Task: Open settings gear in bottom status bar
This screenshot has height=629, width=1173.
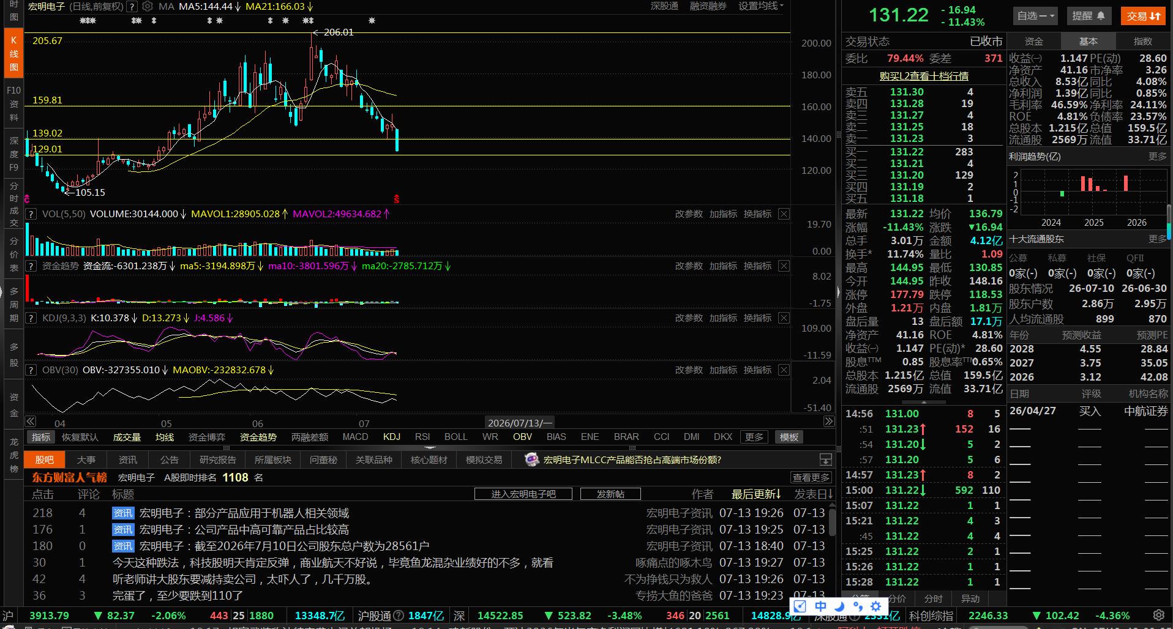Action: pos(1159,615)
